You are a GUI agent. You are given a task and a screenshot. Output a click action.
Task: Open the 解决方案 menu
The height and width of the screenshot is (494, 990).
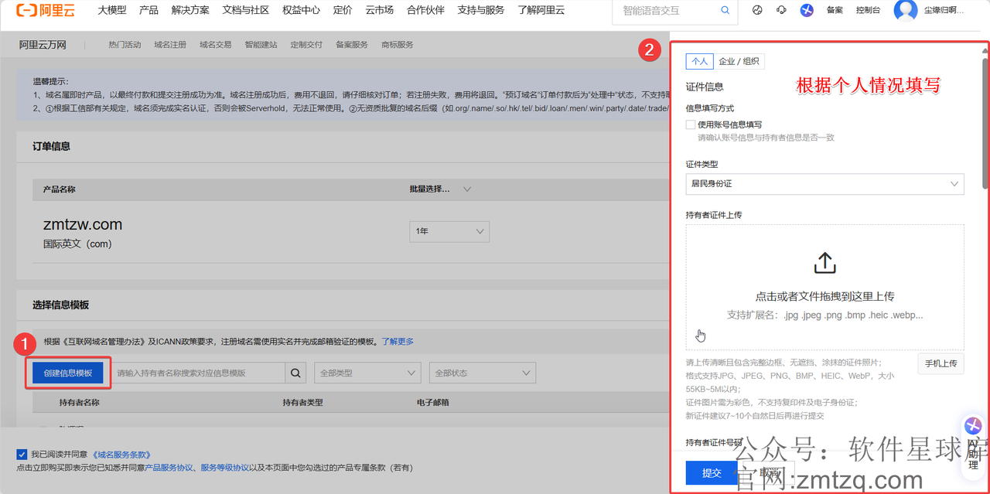click(x=190, y=10)
